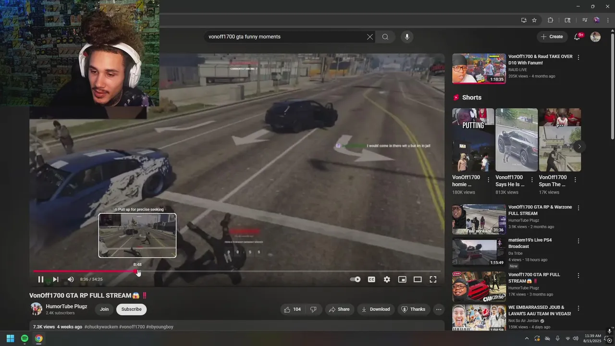This screenshot has width=615, height=346.
Task: Enable miniplayer mode
Action: (402, 279)
